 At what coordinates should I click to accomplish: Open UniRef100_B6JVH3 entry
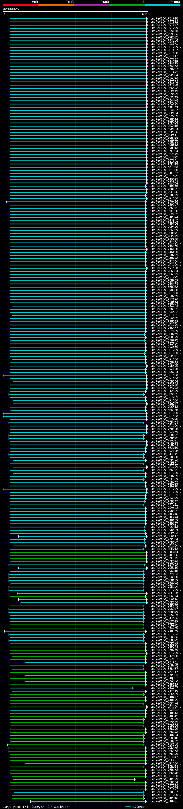164,397
